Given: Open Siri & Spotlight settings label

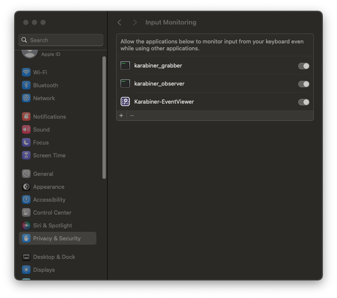Looking at the screenshot, I should click(53, 225).
